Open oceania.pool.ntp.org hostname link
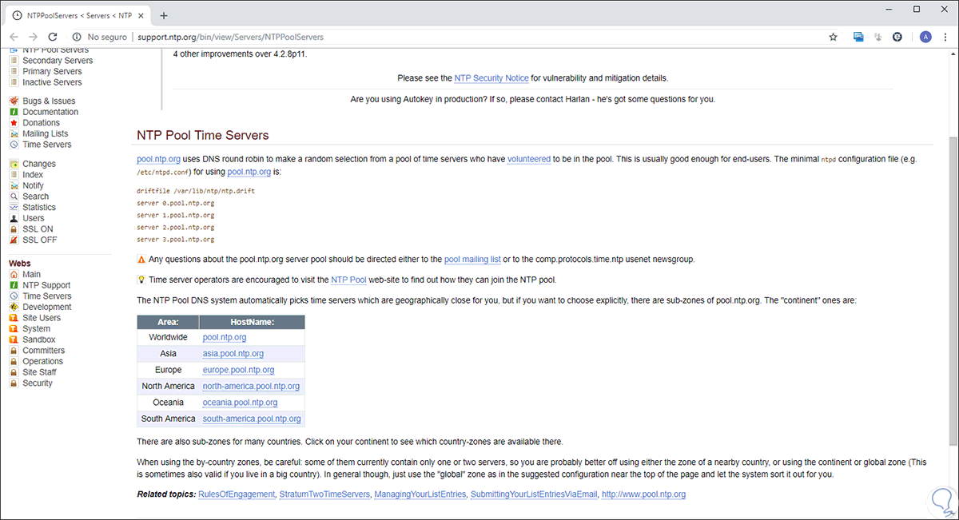Viewport: 959px width, 520px height. point(240,403)
